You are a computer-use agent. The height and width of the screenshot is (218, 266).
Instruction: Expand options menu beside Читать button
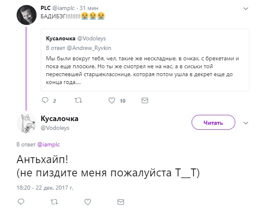[x=245, y=123]
